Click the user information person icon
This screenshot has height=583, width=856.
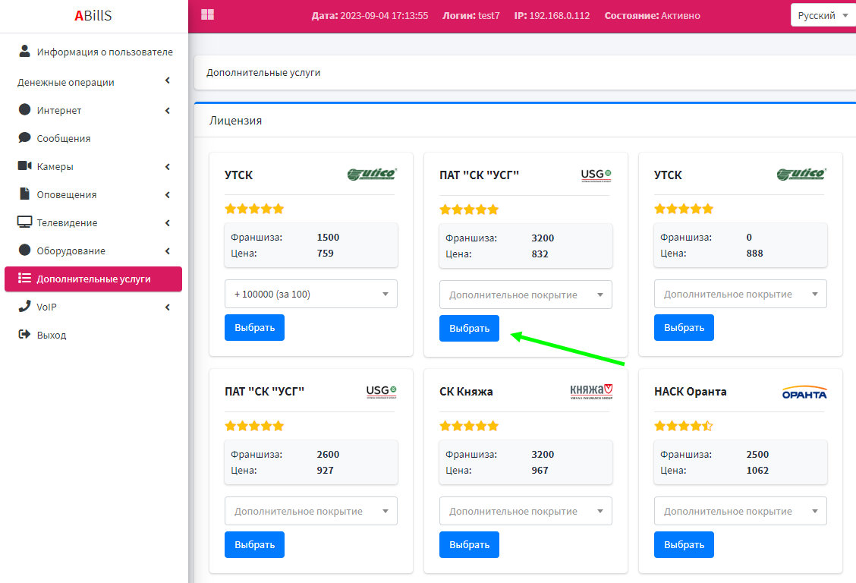24,51
